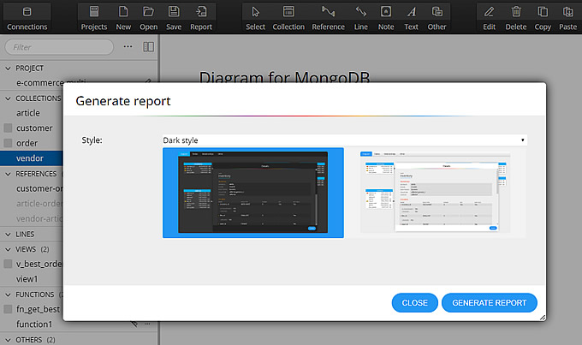Image resolution: width=582 pixels, height=345 pixels.
Task: Click the Diagram for MongoDB title
Action: click(284, 76)
